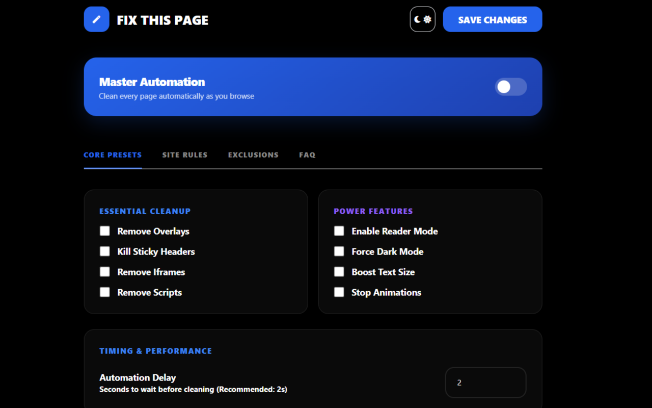
Task: Click the Fix This Page title
Action: [162, 20]
